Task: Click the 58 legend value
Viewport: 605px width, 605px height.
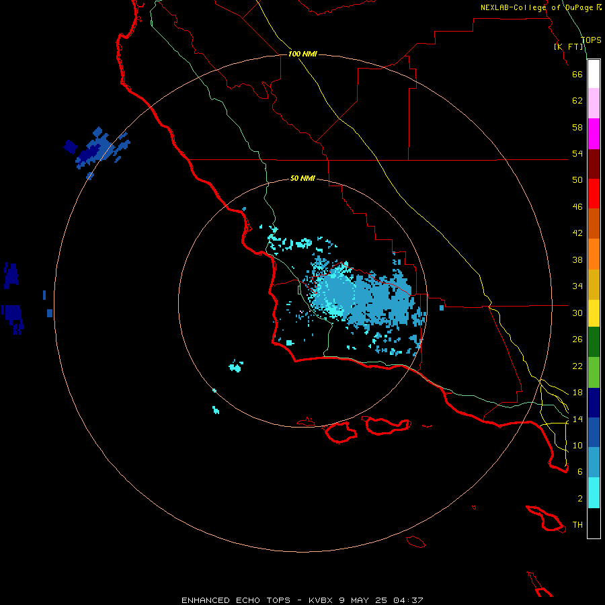Action: [x=577, y=127]
